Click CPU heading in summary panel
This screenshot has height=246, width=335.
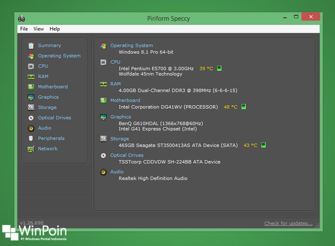pyautogui.click(x=115, y=62)
